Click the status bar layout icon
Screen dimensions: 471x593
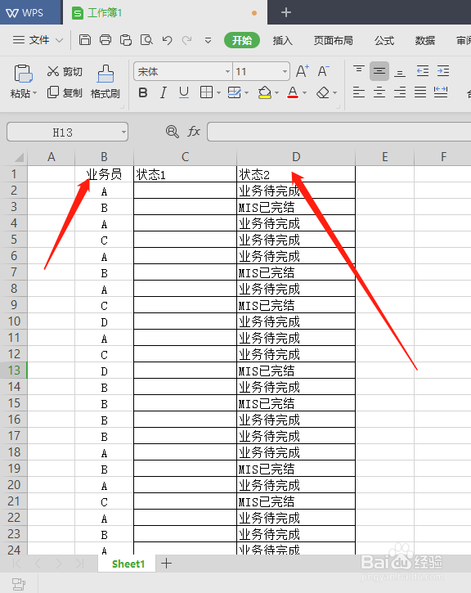coord(18,584)
